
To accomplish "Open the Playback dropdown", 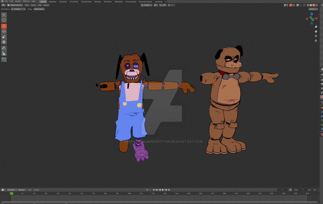I will (x=12, y=190).
